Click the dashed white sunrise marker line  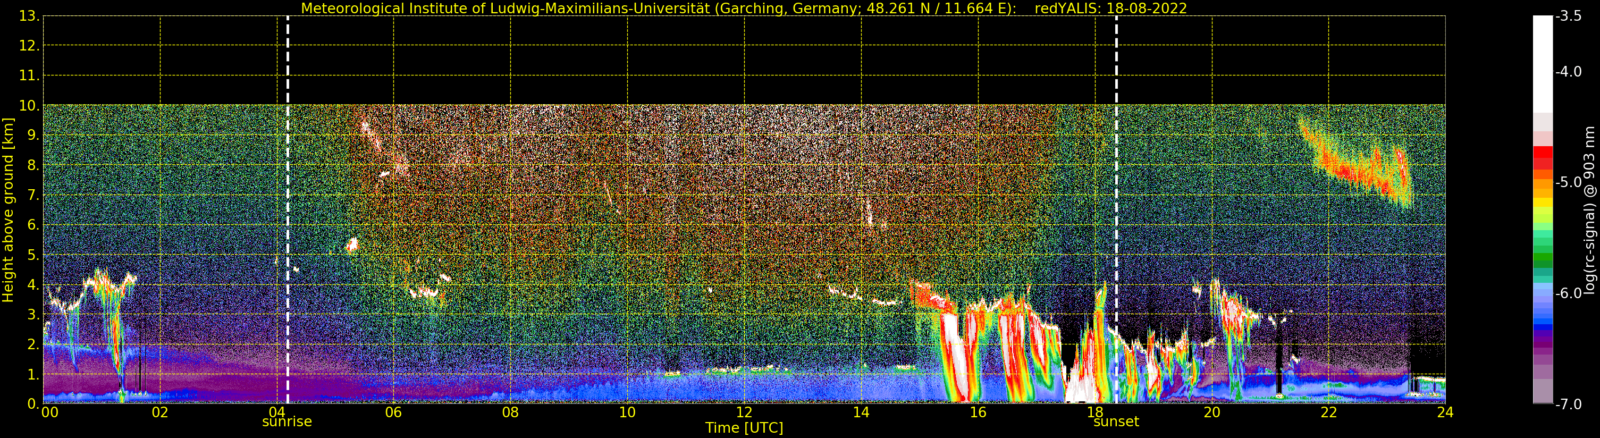click(x=288, y=210)
